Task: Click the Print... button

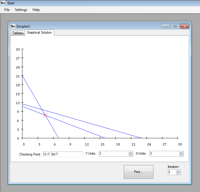Action: (138, 172)
